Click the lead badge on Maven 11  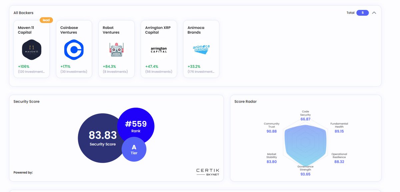(x=46, y=20)
